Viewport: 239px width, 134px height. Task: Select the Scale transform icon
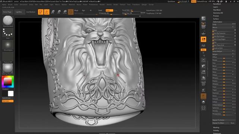59,12
